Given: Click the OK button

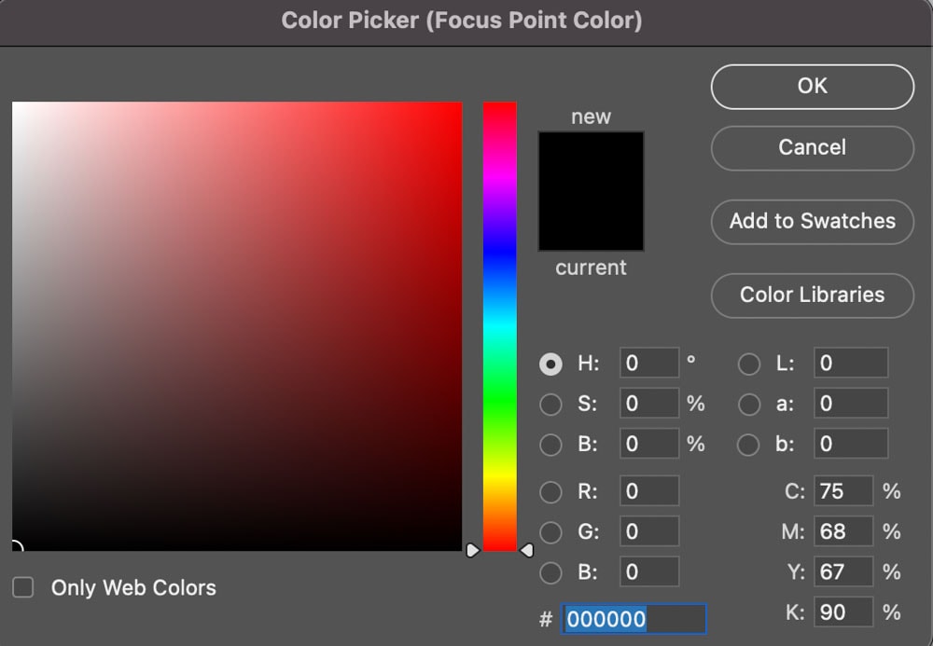Looking at the screenshot, I should 813,87.
